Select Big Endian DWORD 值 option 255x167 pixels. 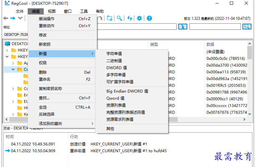coord(132,91)
